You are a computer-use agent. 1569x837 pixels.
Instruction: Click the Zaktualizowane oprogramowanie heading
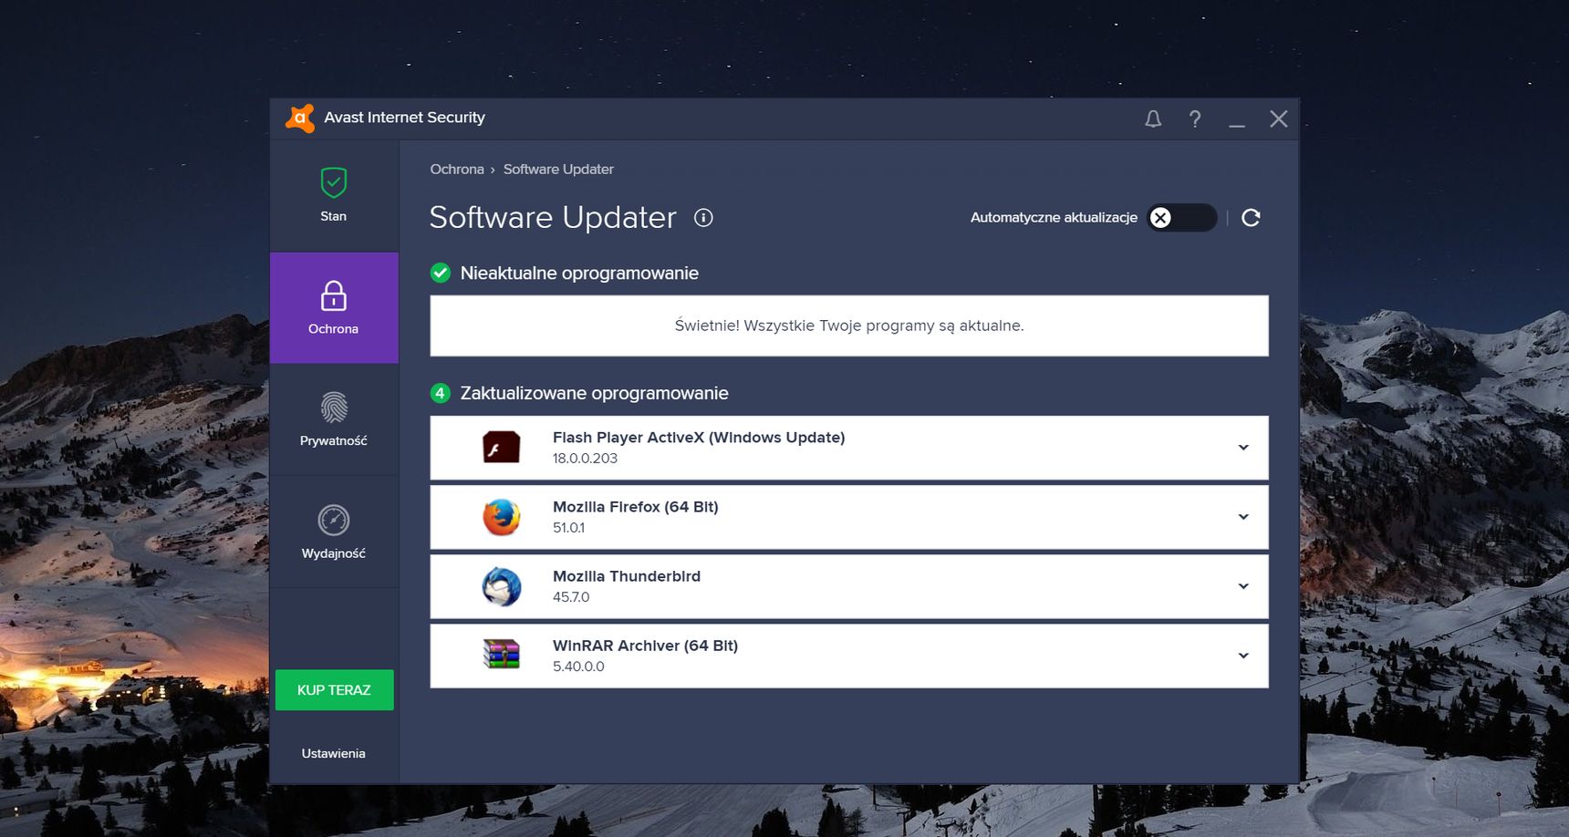click(594, 394)
